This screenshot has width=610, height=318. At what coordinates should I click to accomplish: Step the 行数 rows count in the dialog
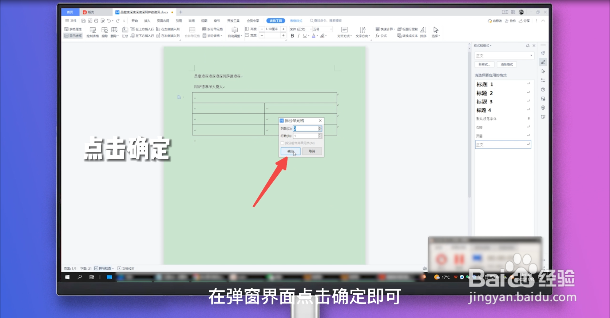point(320,136)
